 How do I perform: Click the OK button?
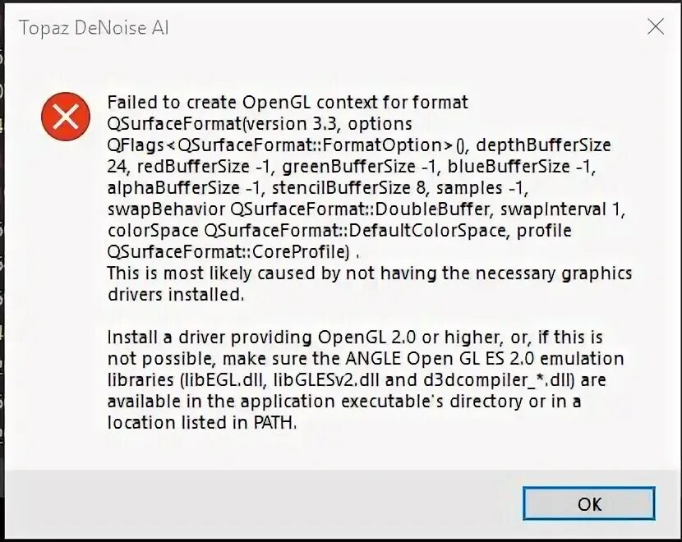tap(589, 503)
